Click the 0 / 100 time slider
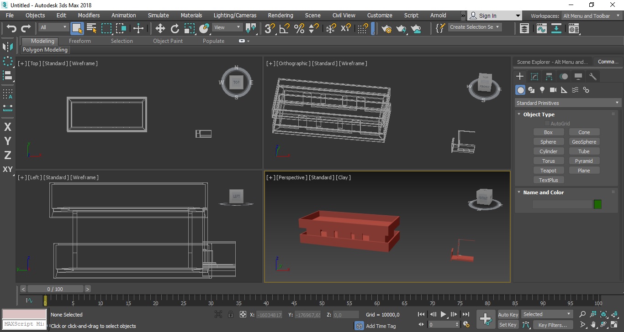This screenshot has width=624, height=332. click(x=55, y=289)
